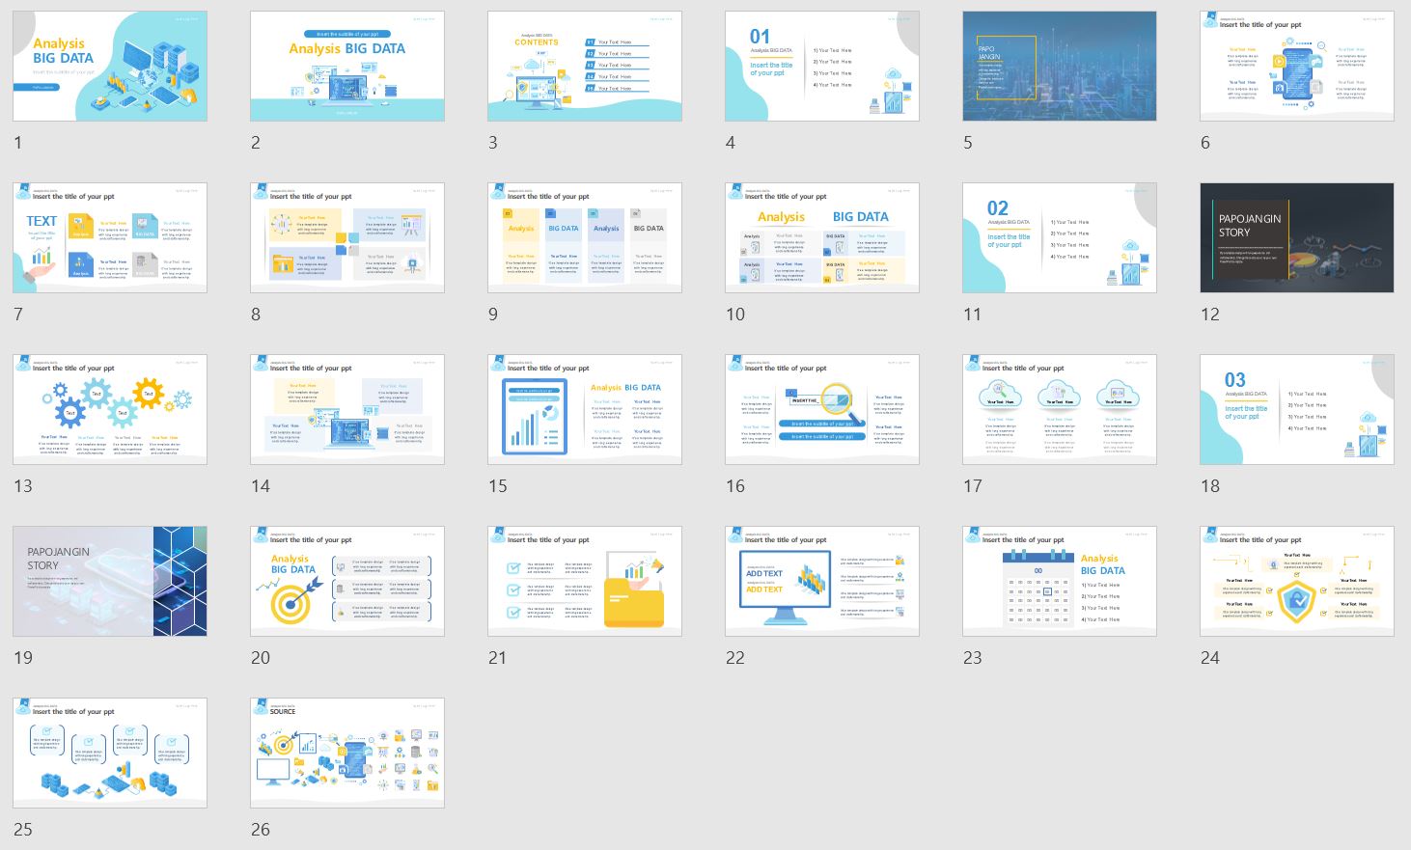The image size is (1411, 850).
Task: Choose slide 10 Analysis versus BIG DATA thumbnail
Action: (x=822, y=237)
